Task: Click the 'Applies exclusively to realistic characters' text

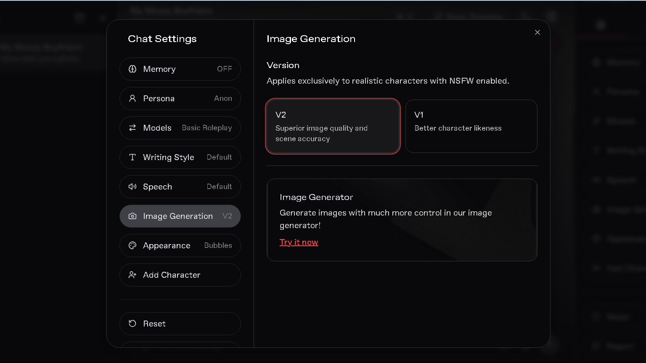Action: (388, 81)
